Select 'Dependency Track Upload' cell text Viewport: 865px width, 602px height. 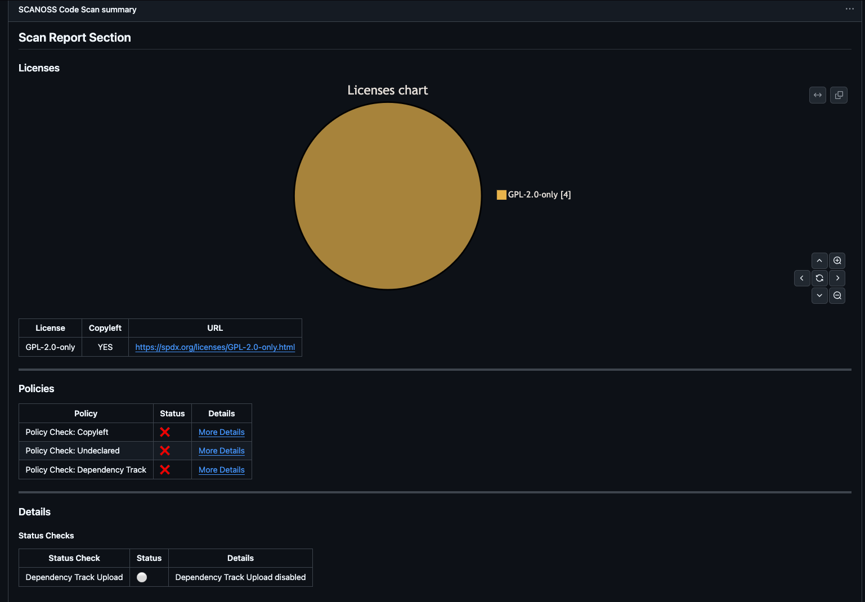click(x=74, y=577)
